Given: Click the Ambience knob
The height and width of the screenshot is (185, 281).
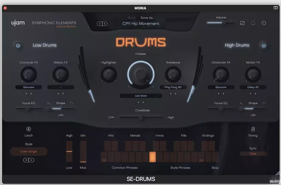Looking at the screenshot, I should pos(173,74).
